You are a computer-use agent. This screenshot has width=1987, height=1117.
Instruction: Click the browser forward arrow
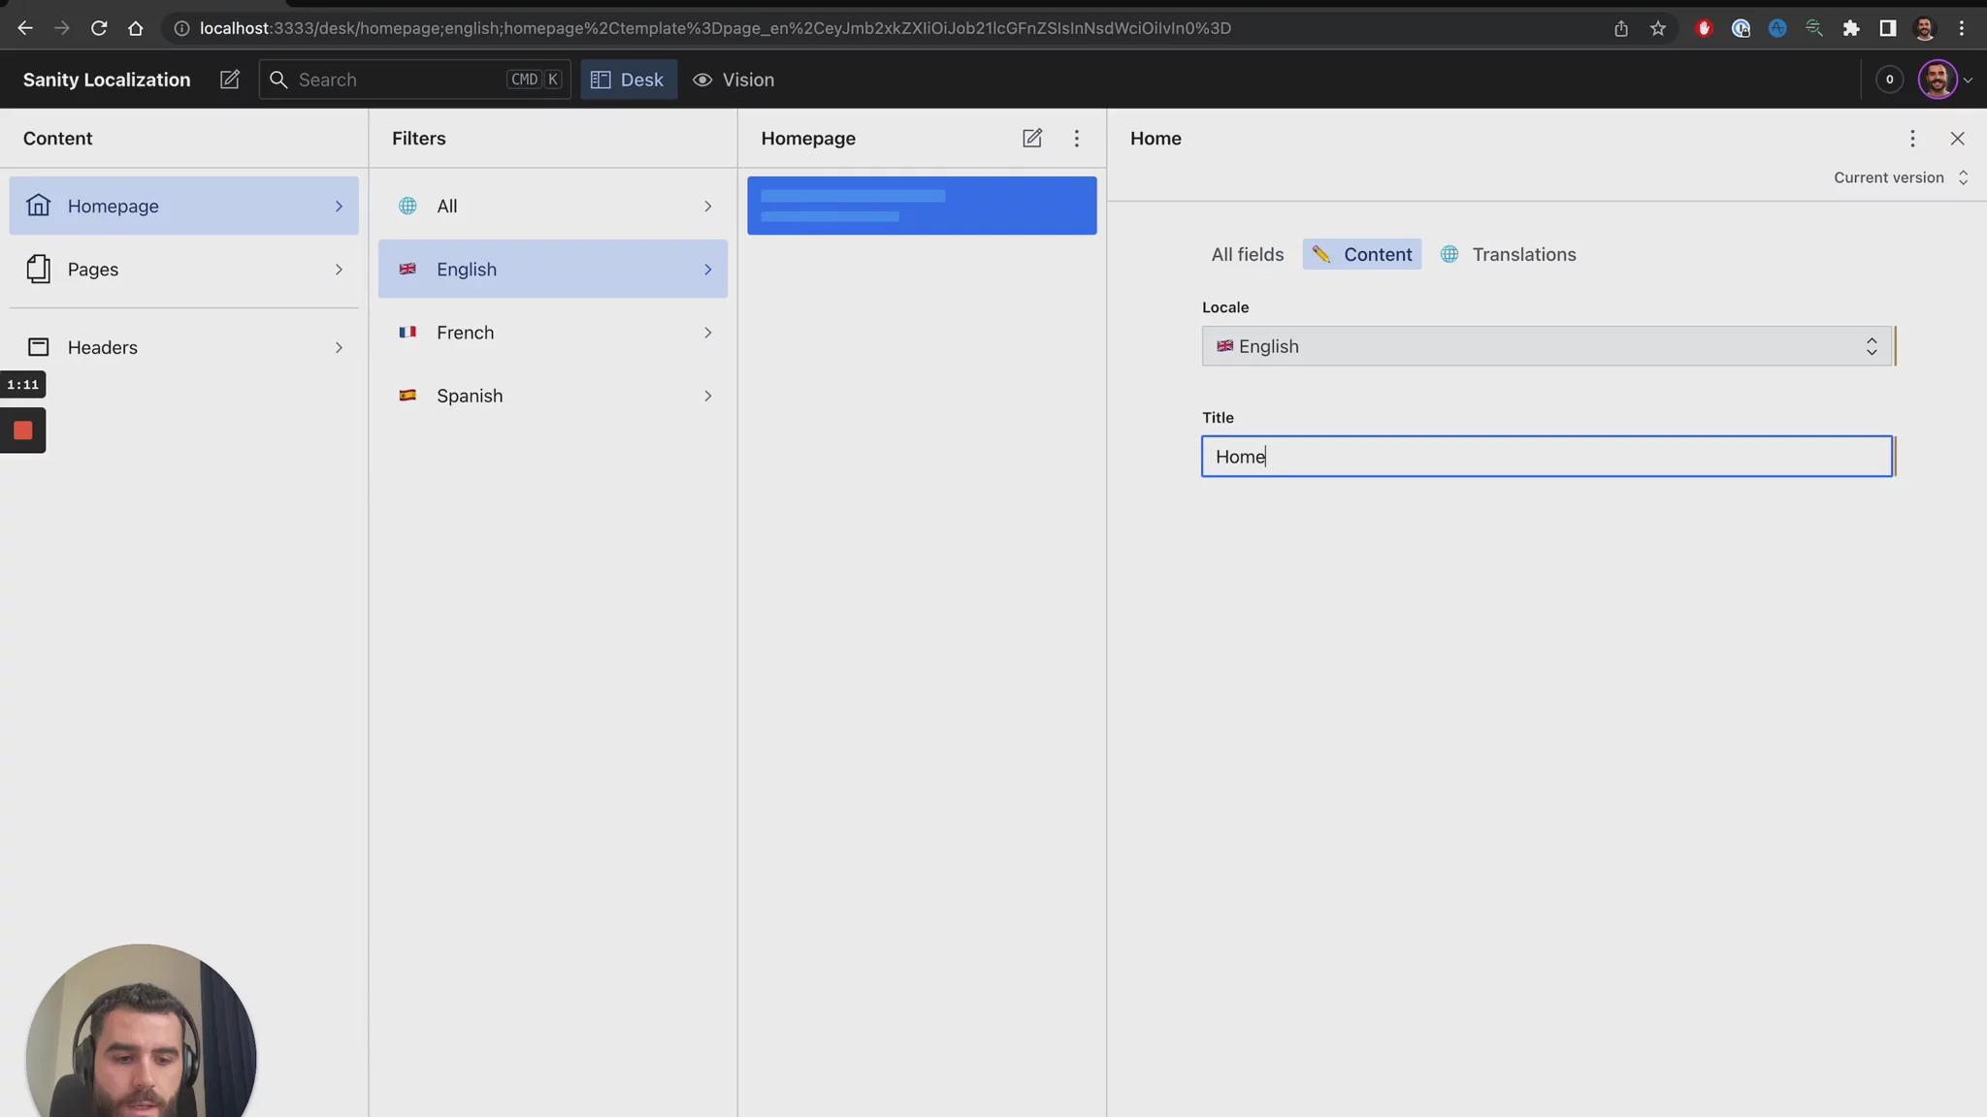[x=62, y=28]
